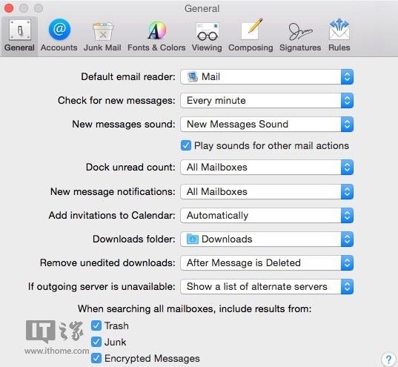The height and width of the screenshot is (367, 398).
Task: Open the Viewing glasses icon
Action: point(207,31)
